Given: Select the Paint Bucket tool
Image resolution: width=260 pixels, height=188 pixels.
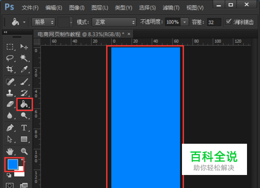Looking at the screenshot, I should [24, 104].
